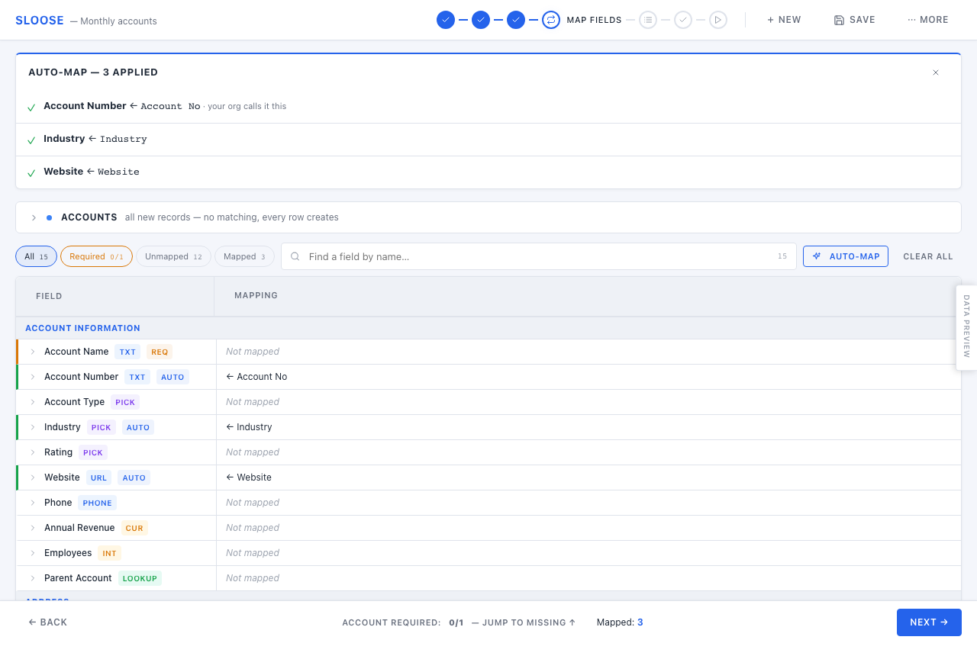Focus the Find a field by name box
This screenshot has width=977, height=656.
538,256
